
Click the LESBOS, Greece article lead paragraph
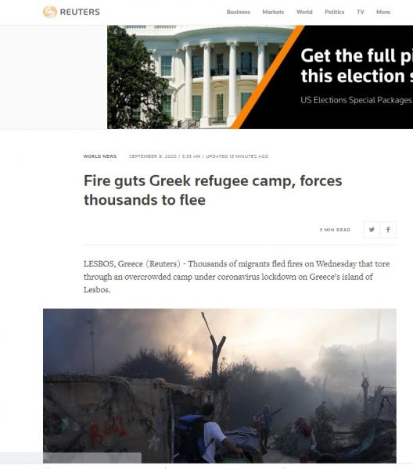(237, 277)
